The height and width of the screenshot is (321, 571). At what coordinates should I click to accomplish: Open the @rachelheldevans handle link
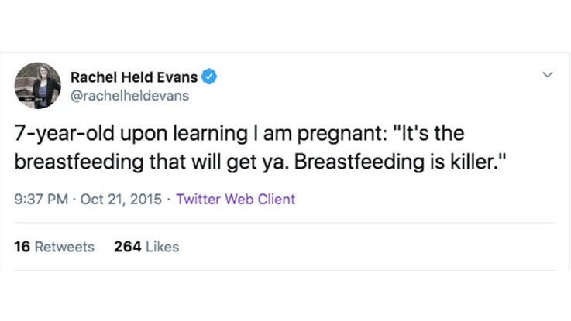point(129,96)
